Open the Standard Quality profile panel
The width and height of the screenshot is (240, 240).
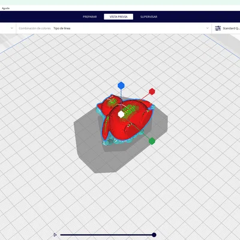coord(226,28)
